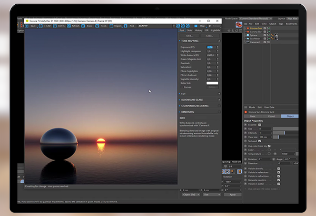Toggle the Tone Mapping section checkbox
Image resolution: width=316 pixels, height=216 pixels.
tap(219, 41)
